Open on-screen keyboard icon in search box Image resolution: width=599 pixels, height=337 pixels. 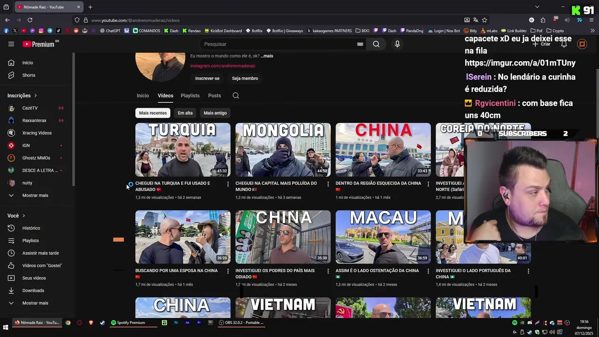click(360, 44)
